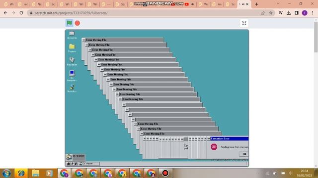Open system menu of topmost Error Moving File window
Viewport: 318px width, 178px height.
(84, 40)
